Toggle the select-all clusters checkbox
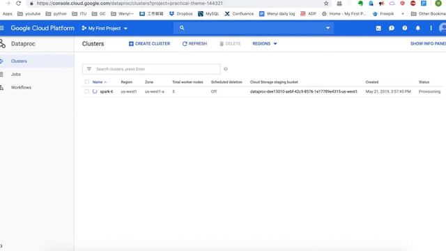Screen dimensions: 446x251 [x=86, y=82]
